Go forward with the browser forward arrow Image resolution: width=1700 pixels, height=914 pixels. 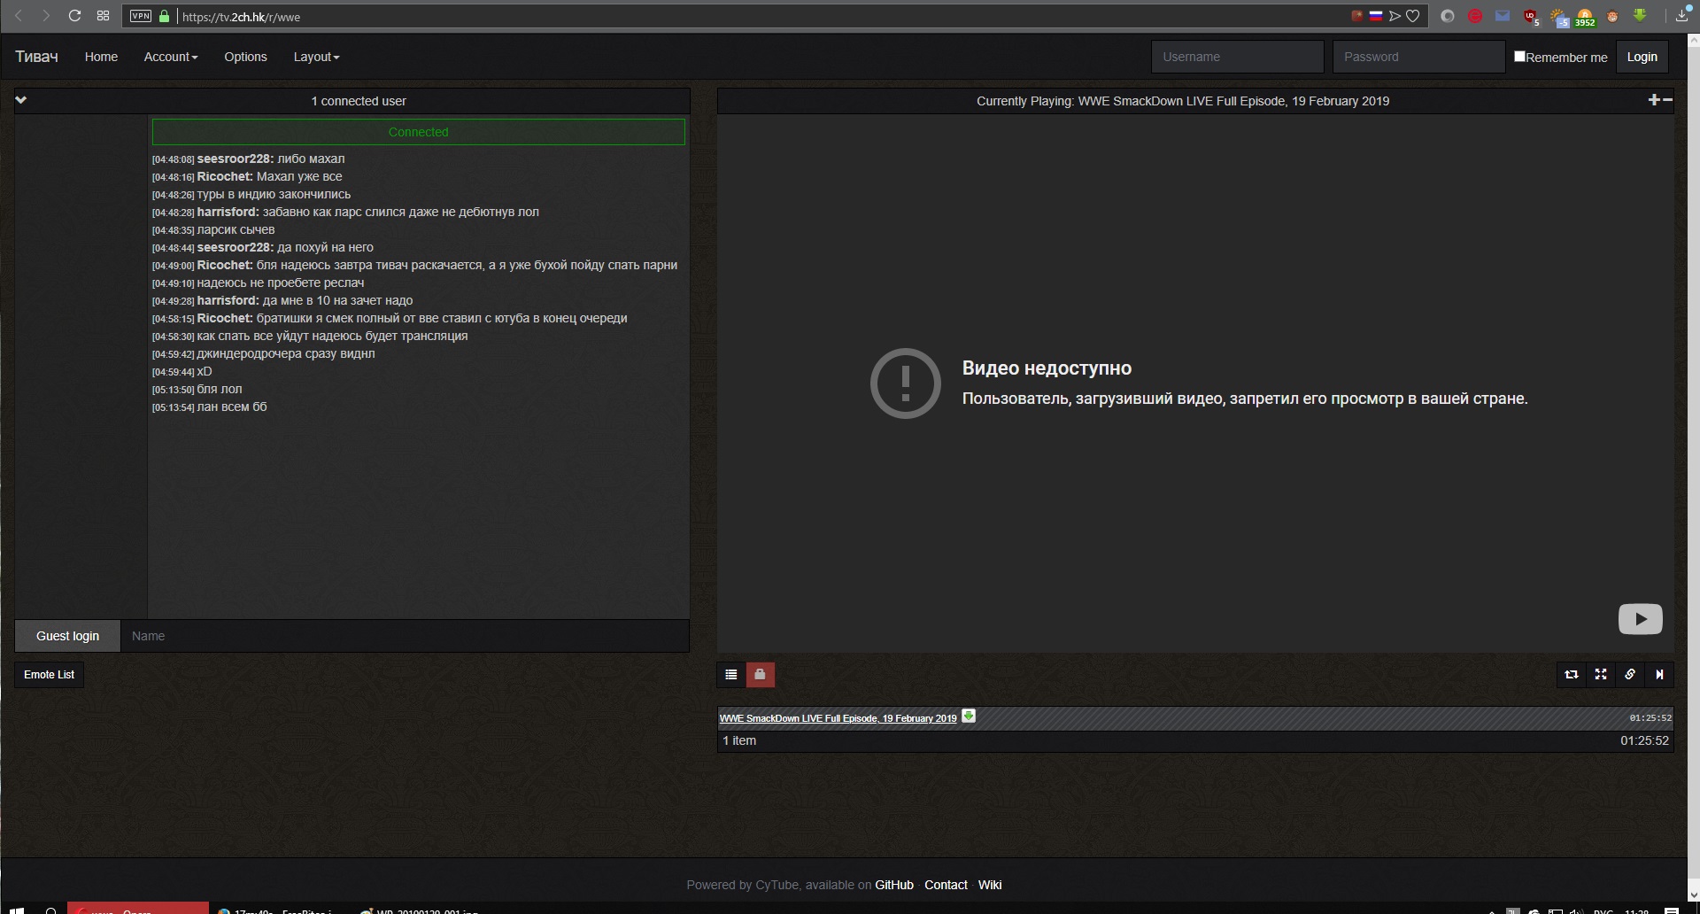(x=46, y=16)
